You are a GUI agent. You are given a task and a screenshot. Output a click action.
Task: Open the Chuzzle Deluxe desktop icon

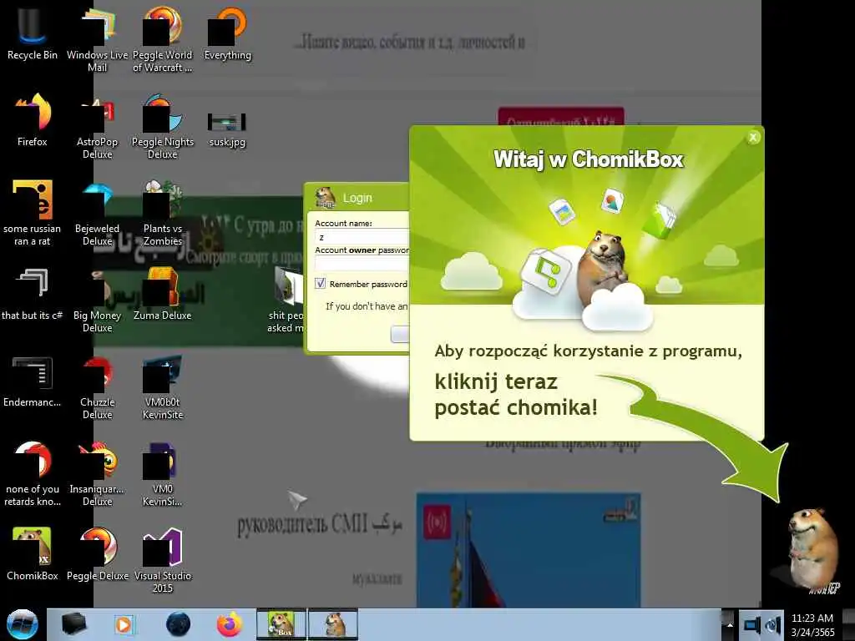(97, 387)
